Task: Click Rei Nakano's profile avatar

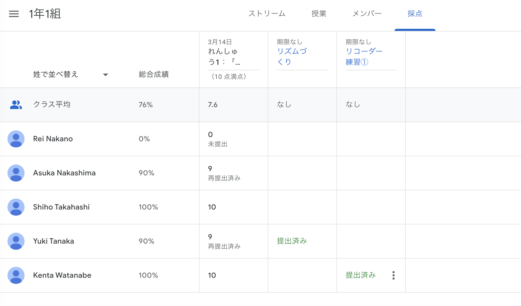Action: point(16,139)
